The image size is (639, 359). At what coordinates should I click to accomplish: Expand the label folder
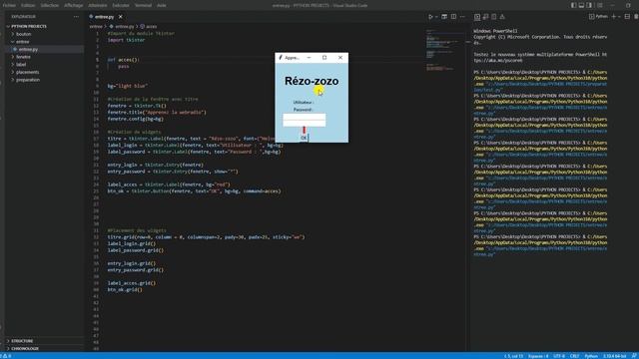tap(44, 65)
